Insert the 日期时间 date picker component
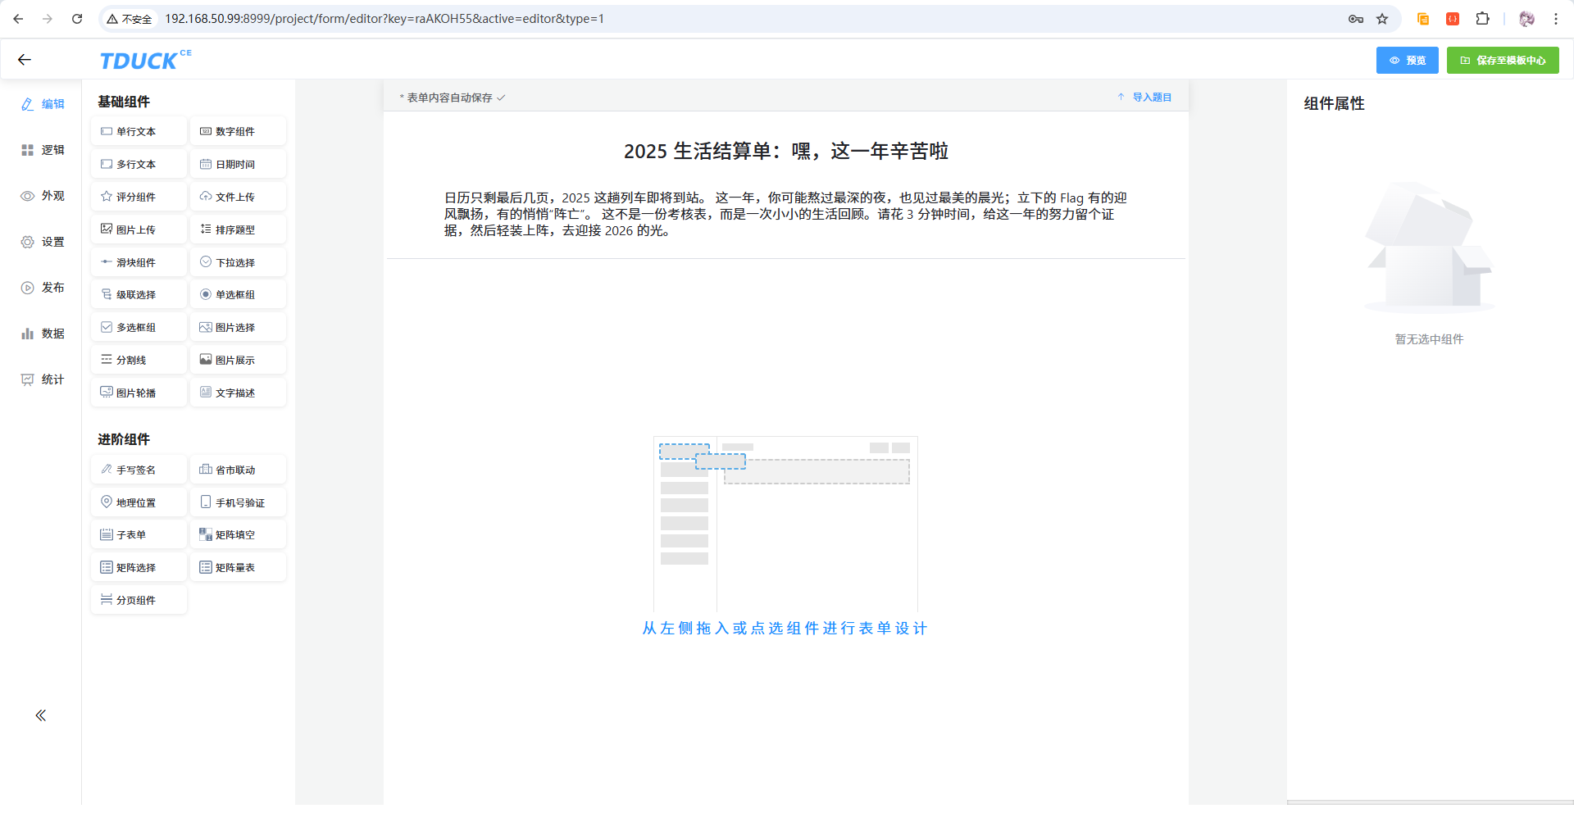The width and height of the screenshot is (1574, 813). [237, 164]
